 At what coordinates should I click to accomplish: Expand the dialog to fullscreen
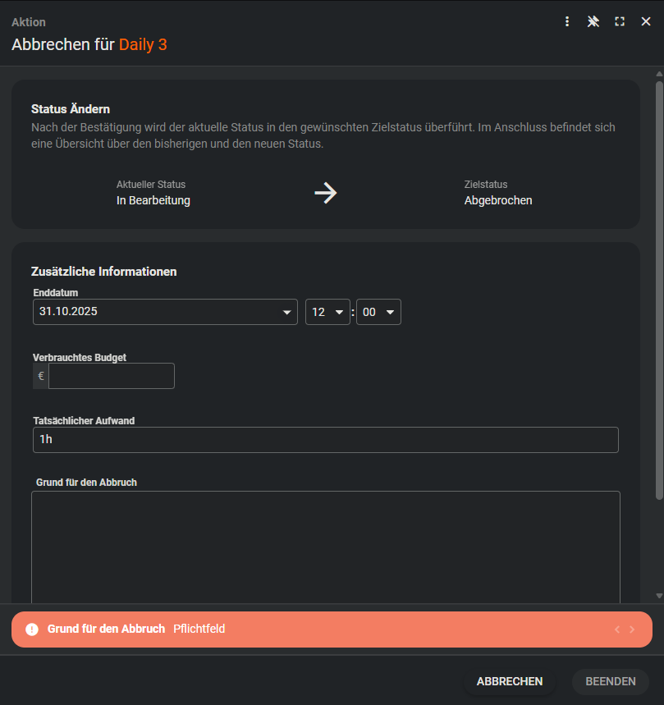click(x=620, y=22)
